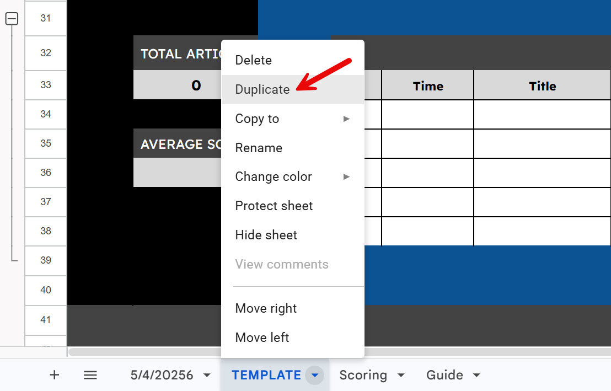
Task: Choose Duplicate from the context menu
Action: (x=293, y=89)
